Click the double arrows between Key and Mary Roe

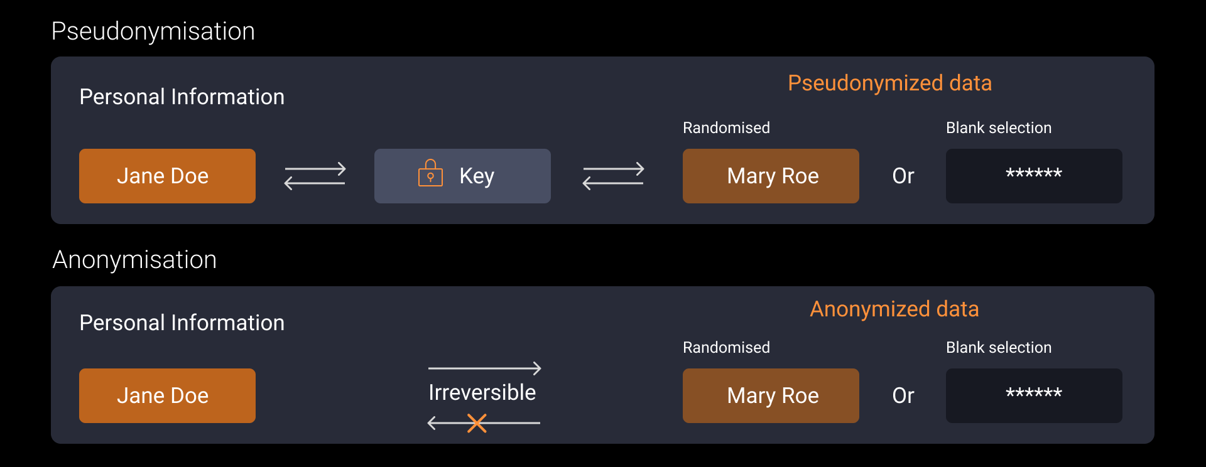tap(613, 176)
